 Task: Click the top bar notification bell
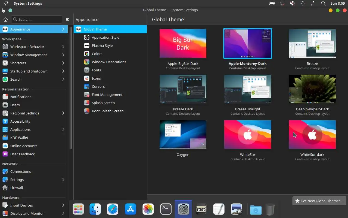[x=303, y=3]
